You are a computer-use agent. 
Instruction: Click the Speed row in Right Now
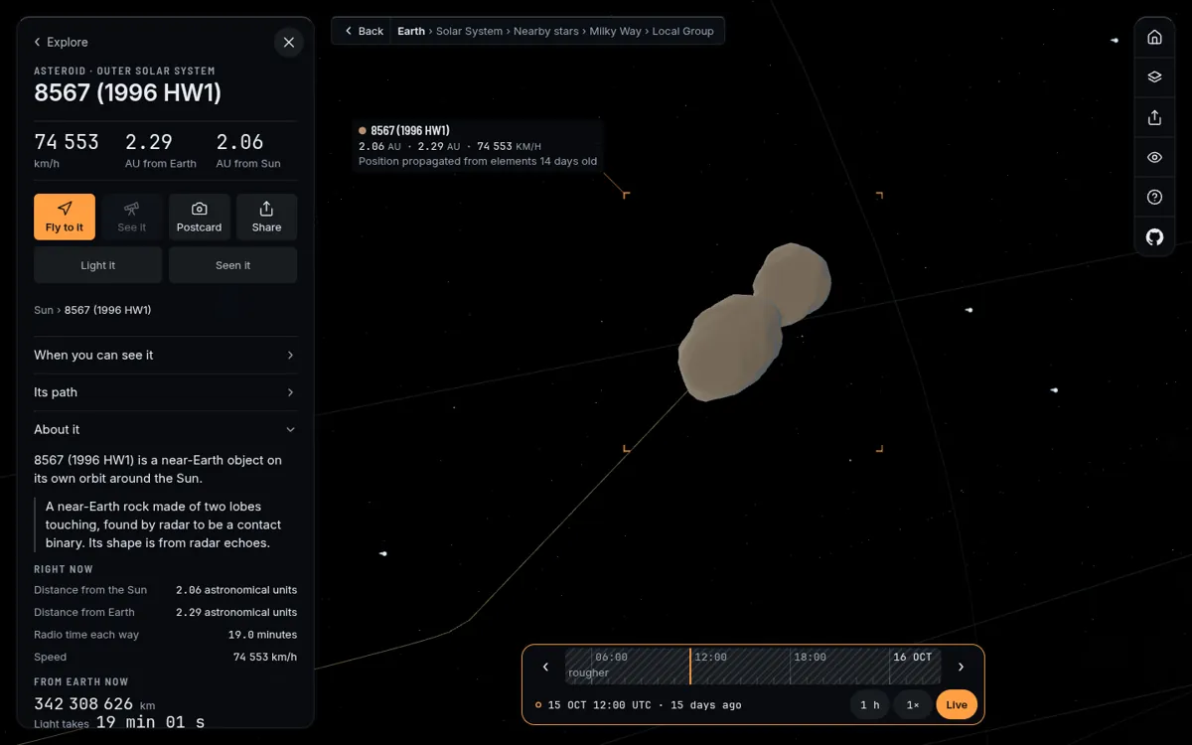tap(165, 657)
